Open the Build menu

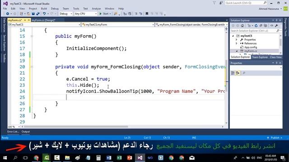point(44,9)
